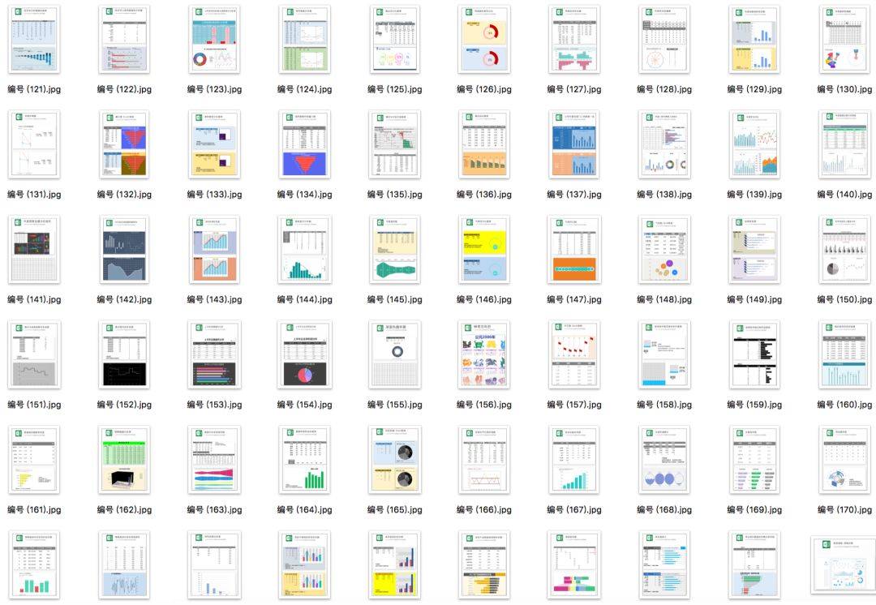
Task: Select the 编号 (141).jpg dark dashboard thumbnail
Action: click(x=34, y=249)
